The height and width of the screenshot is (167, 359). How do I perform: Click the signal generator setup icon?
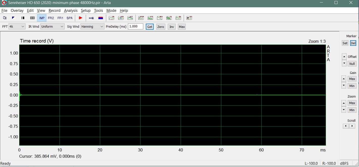point(91,18)
